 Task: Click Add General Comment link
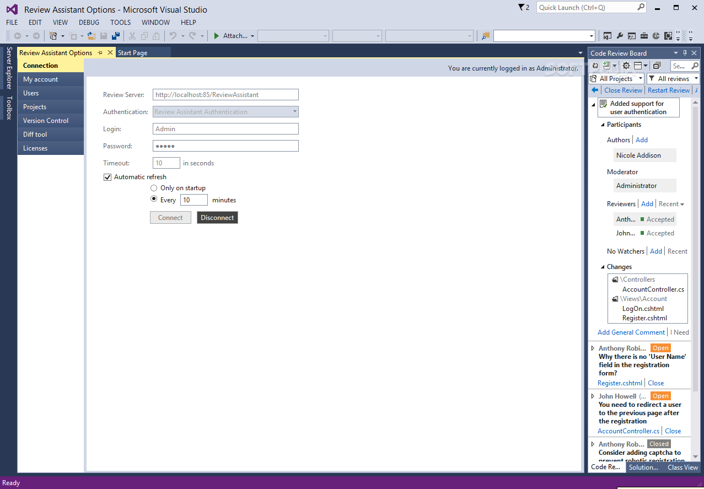pyautogui.click(x=631, y=332)
